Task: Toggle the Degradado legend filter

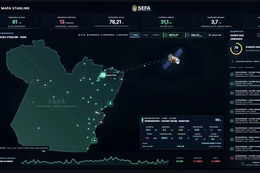Action: 93,35
